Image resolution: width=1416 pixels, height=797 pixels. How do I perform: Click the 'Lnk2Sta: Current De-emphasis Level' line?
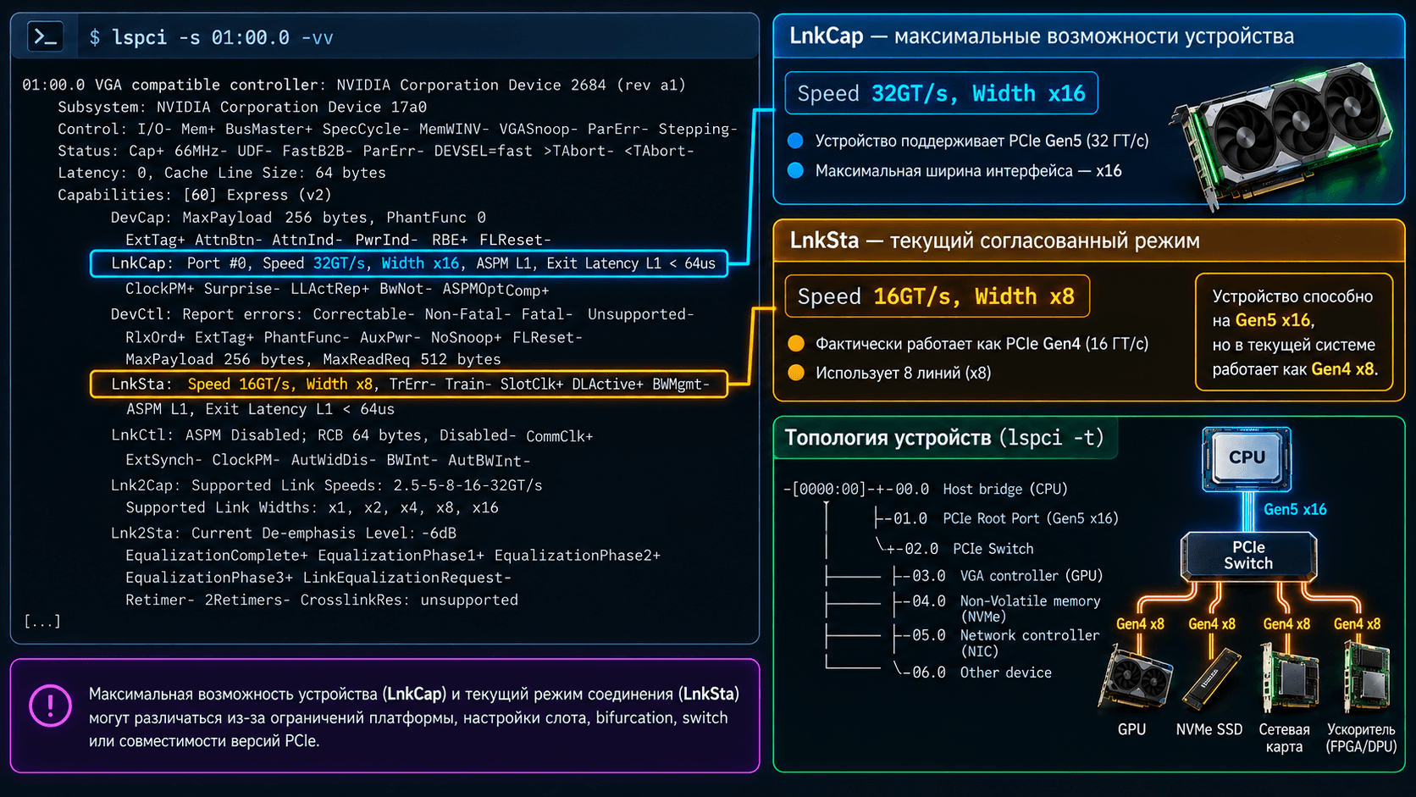[x=284, y=533]
